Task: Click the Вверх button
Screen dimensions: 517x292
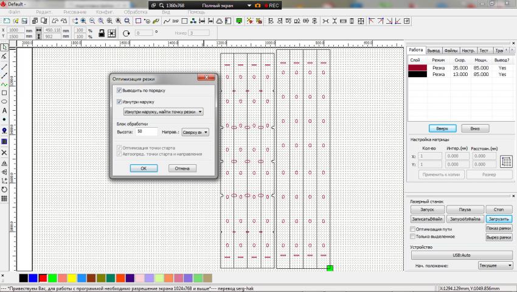Action: [x=442, y=128]
